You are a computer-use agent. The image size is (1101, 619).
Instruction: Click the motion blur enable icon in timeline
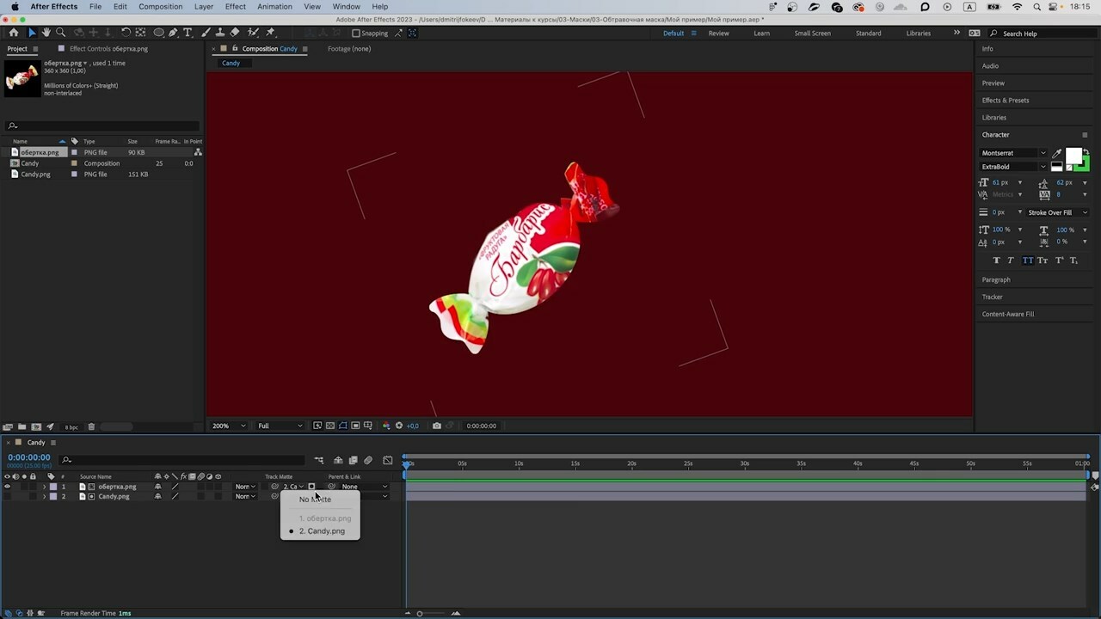[x=368, y=461]
